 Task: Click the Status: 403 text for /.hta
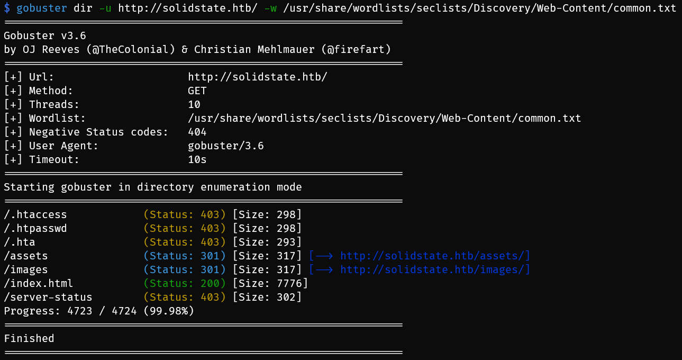coord(185,242)
